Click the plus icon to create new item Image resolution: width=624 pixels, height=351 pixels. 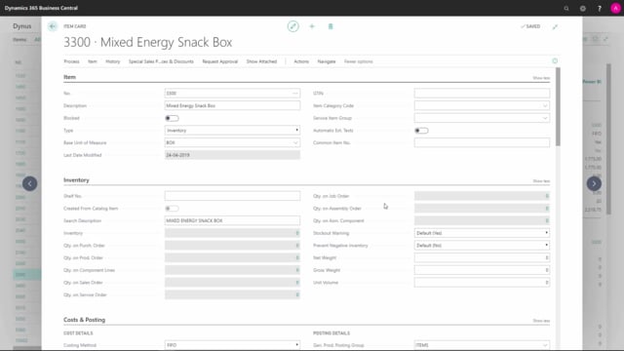point(312,26)
